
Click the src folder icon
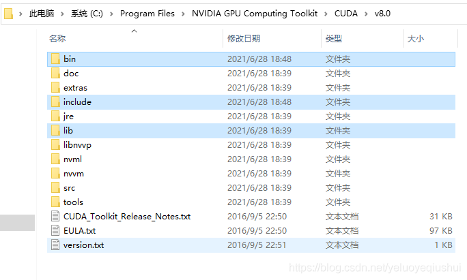(x=55, y=187)
